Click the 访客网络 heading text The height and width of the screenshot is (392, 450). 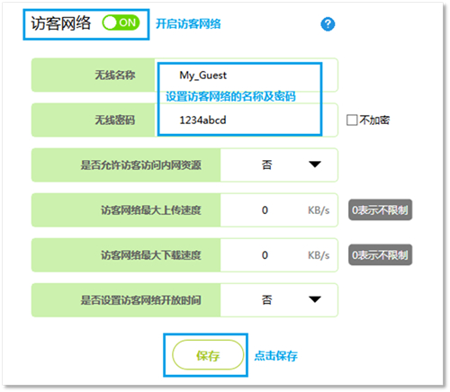point(61,23)
